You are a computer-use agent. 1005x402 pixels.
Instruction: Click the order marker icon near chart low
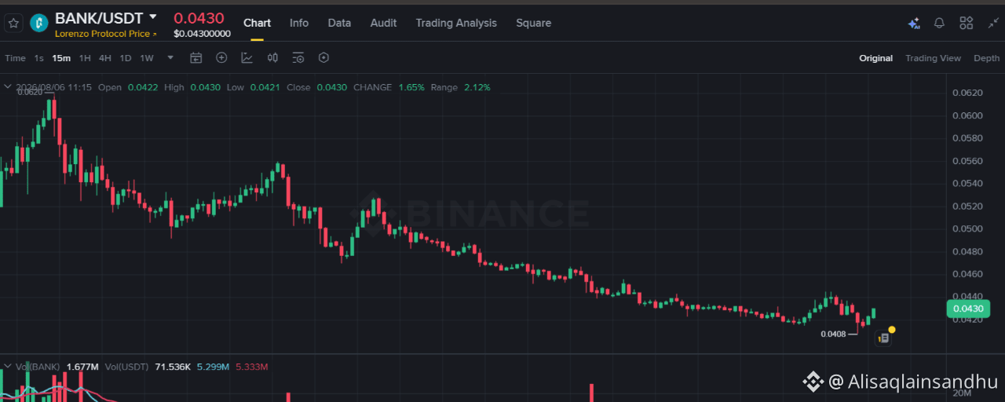tap(883, 338)
